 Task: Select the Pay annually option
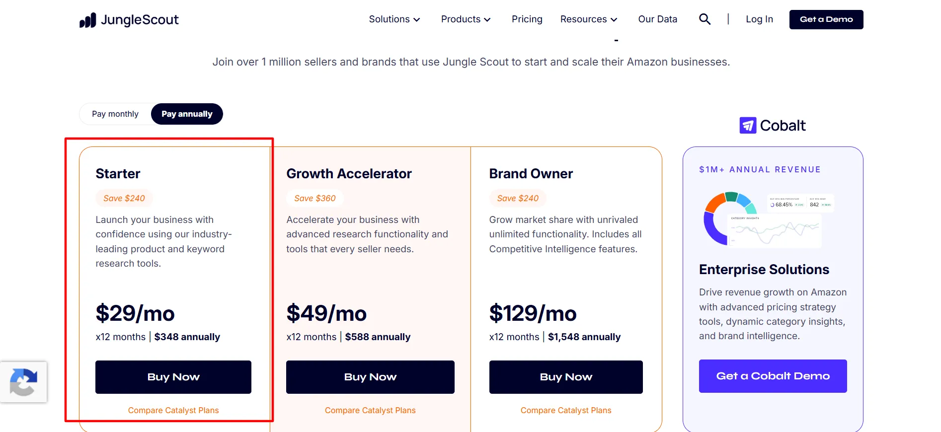187,114
